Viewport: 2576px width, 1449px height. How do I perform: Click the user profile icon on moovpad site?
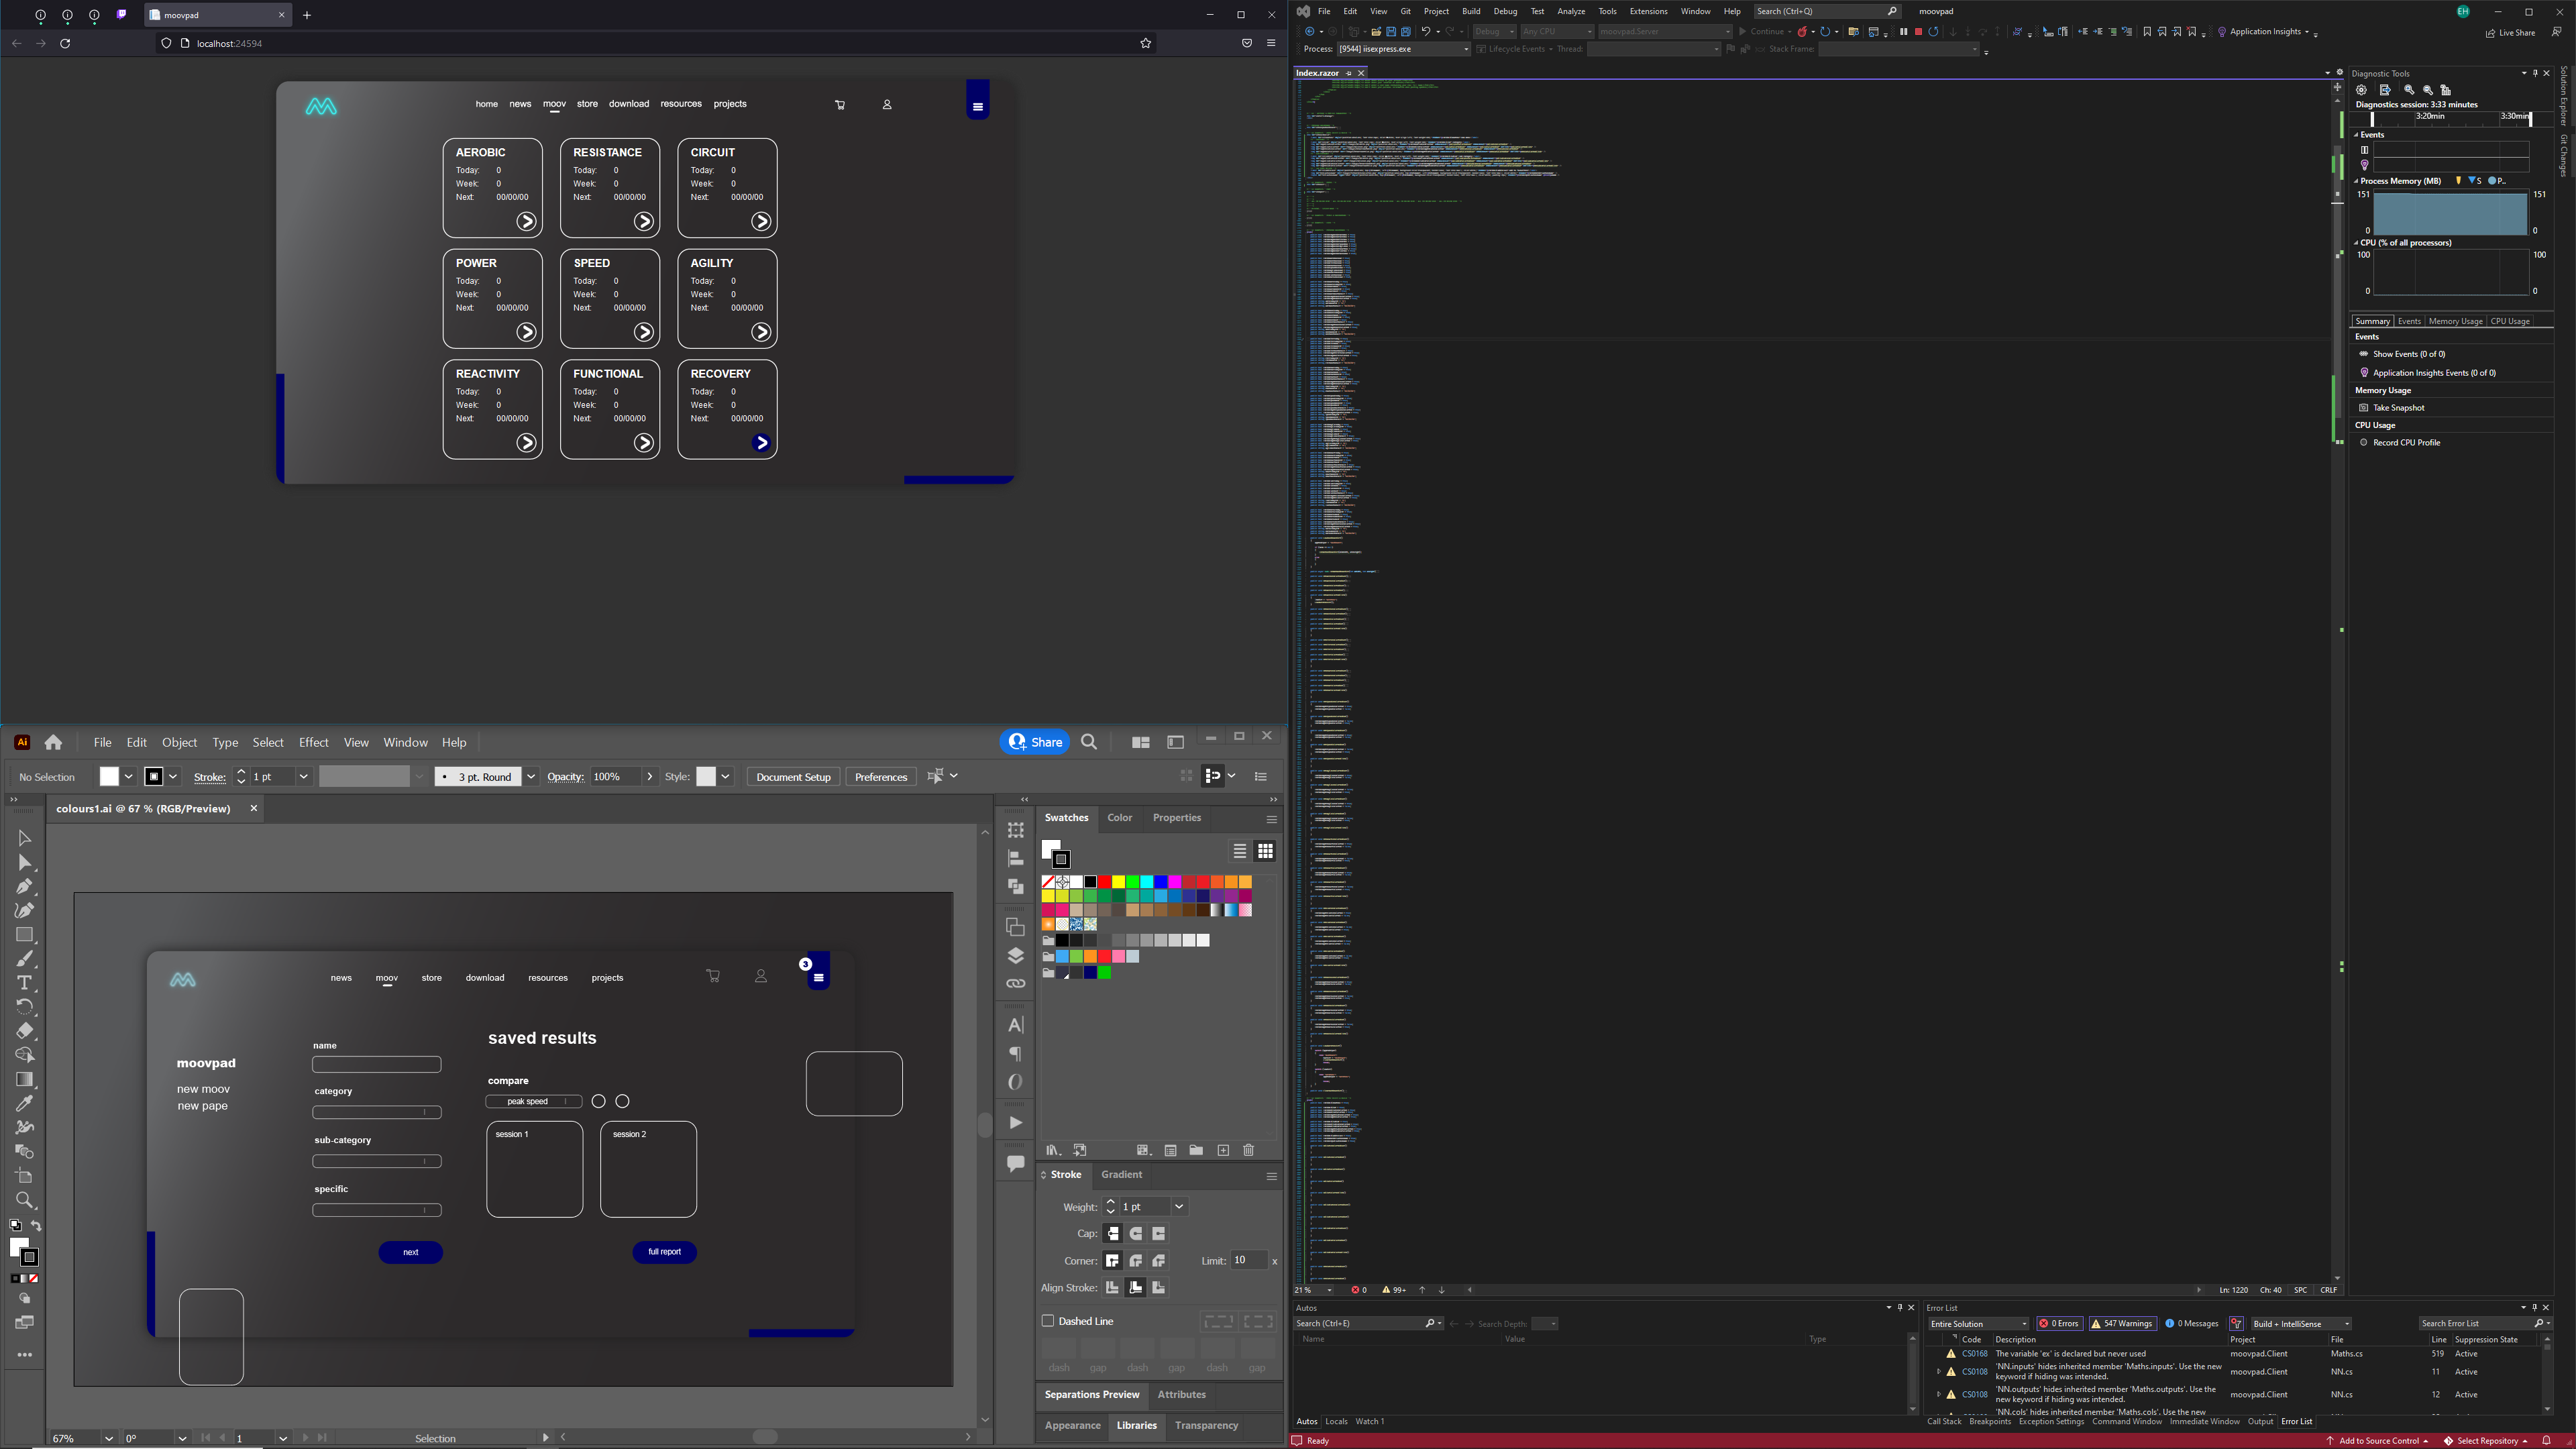point(887,105)
